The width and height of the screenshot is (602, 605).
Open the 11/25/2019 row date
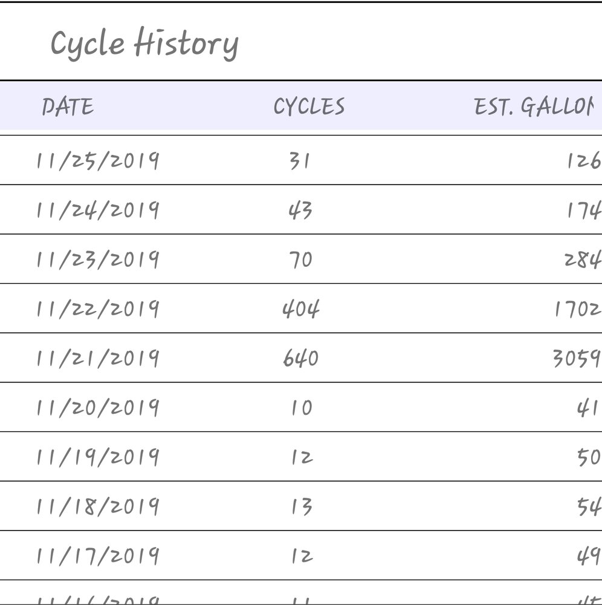(x=97, y=160)
